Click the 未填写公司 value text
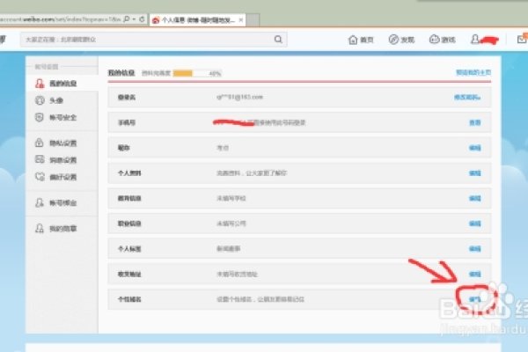The width and height of the screenshot is (528, 352). pyautogui.click(x=231, y=224)
